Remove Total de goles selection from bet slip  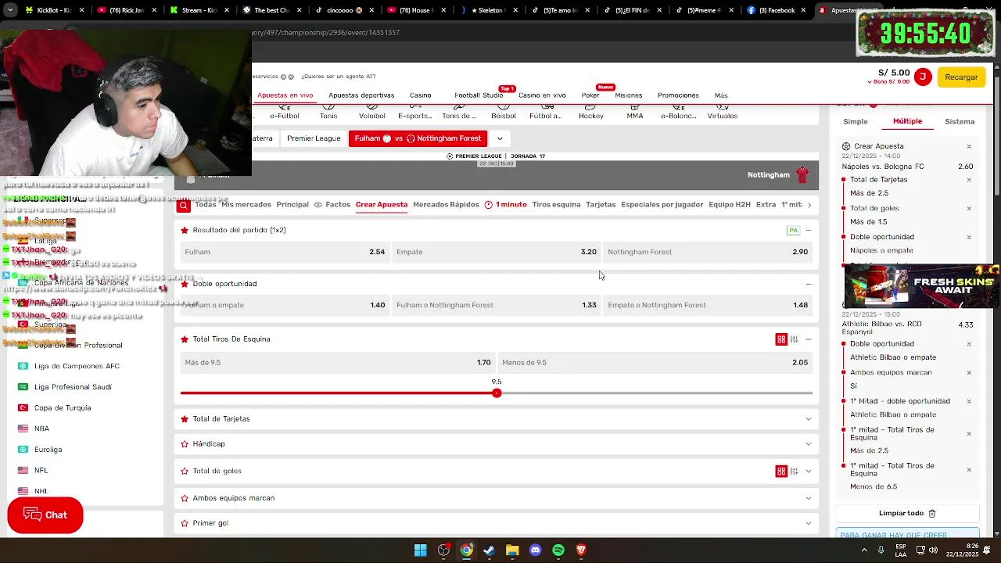[969, 208]
